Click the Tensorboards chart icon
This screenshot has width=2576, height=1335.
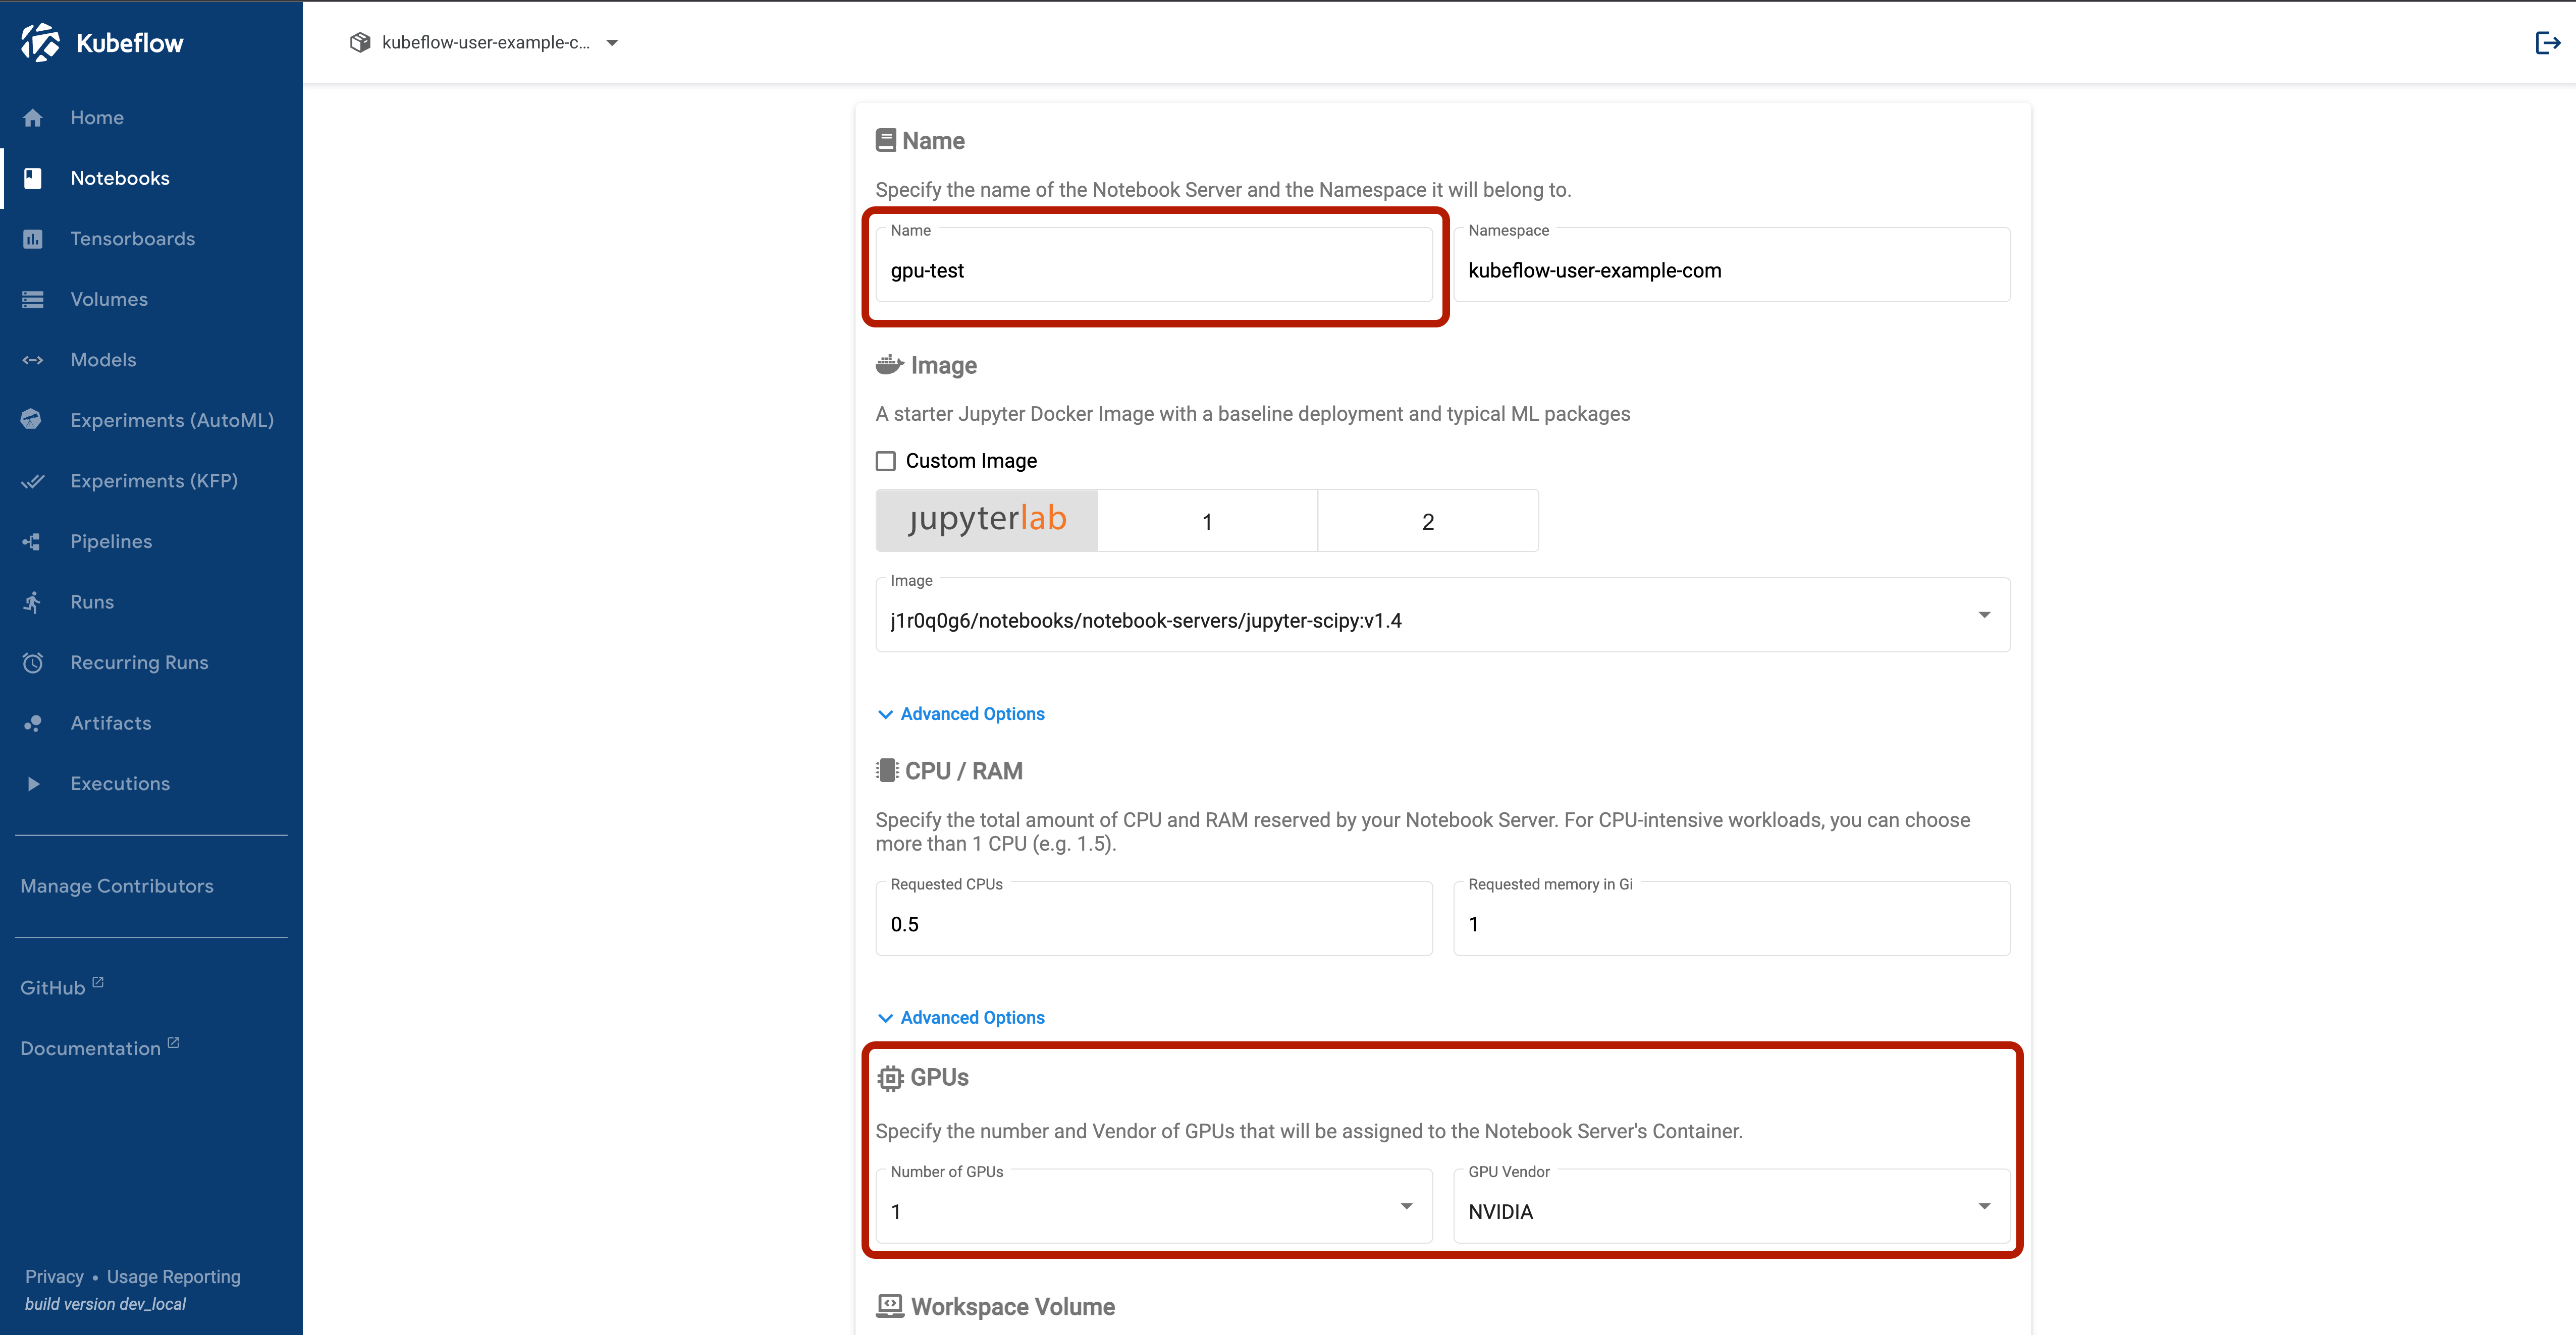33,239
